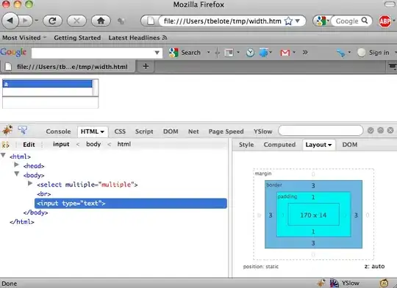Viewport: 397px width, 288px height.
Task: Expand the select multiple node
Action: point(30,183)
